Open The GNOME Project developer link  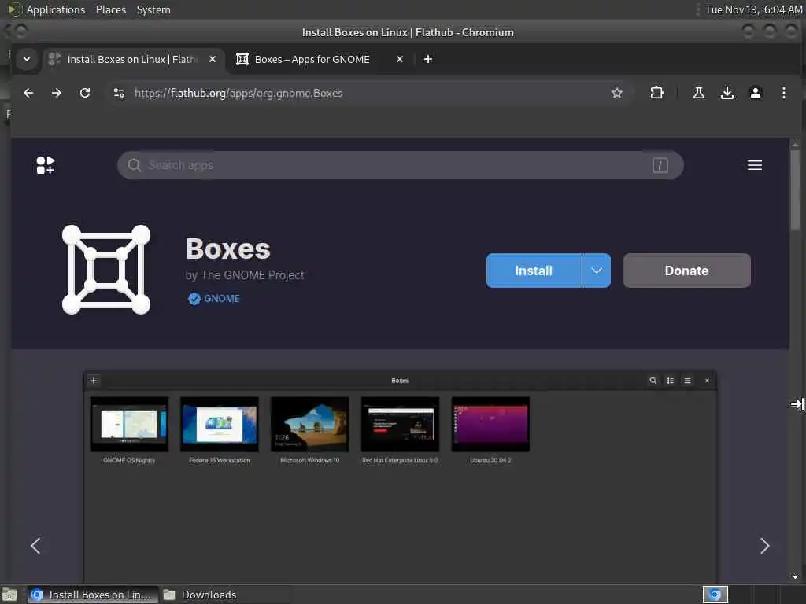tap(245, 275)
